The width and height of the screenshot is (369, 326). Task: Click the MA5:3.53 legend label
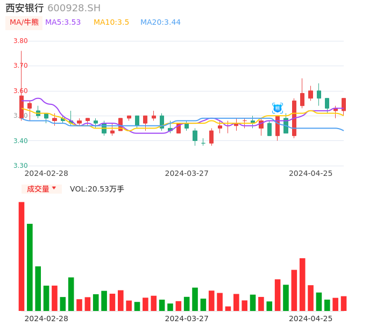click(63, 23)
